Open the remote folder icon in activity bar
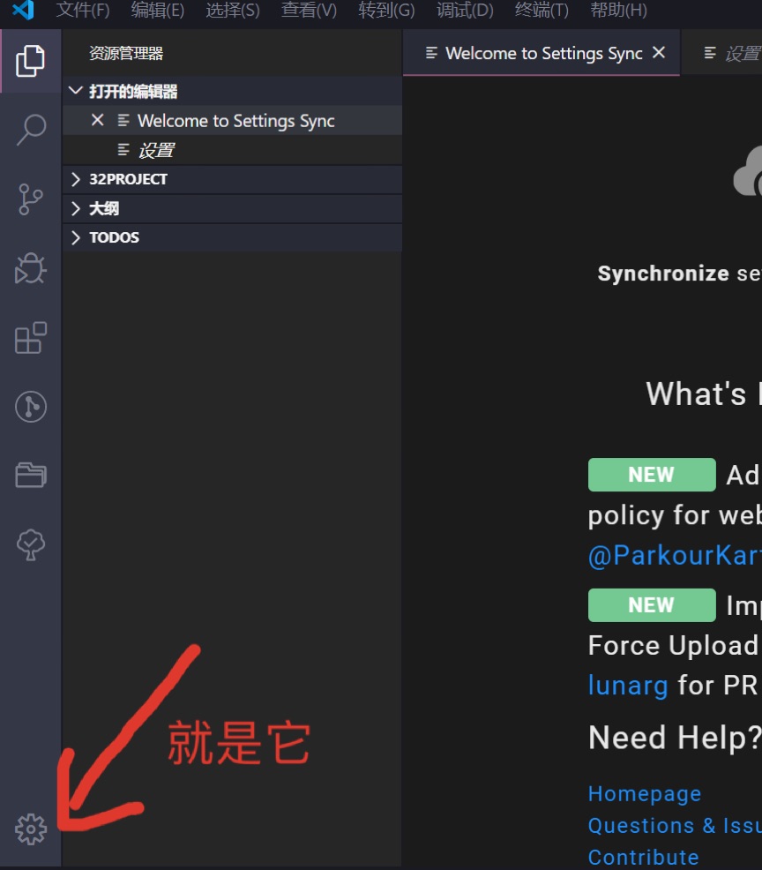This screenshot has width=762, height=870. [31, 475]
